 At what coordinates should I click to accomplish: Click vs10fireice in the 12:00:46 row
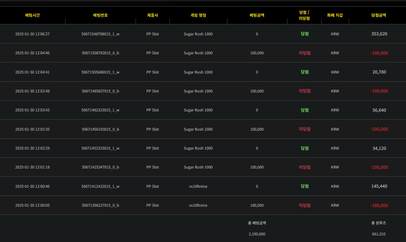(x=198, y=186)
